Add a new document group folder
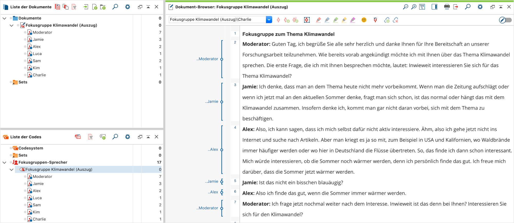The image size is (514, 223). coord(103,7)
